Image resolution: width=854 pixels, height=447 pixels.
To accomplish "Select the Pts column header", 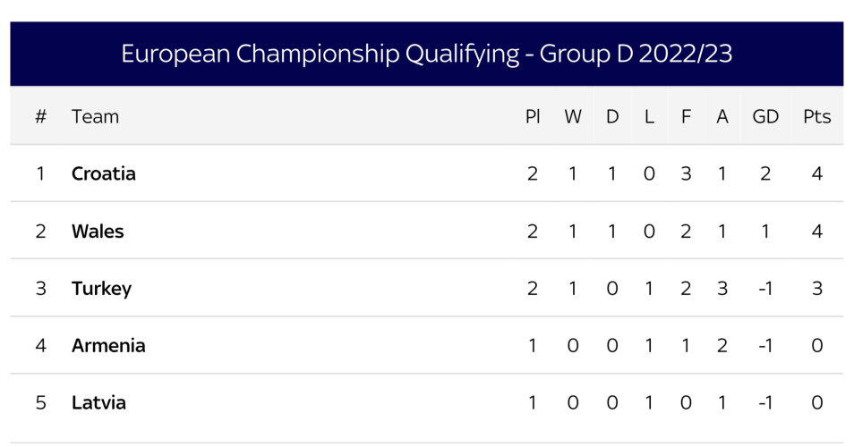I will (816, 116).
